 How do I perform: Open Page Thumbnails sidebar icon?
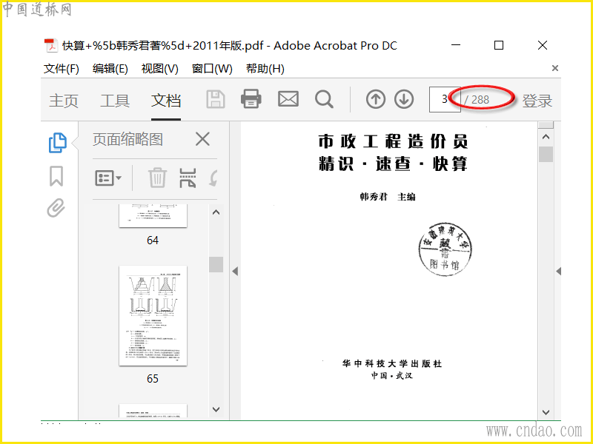(58, 143)
